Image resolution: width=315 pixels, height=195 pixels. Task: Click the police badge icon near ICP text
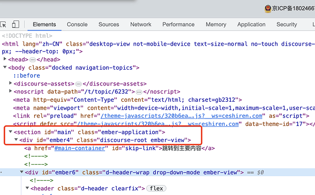point(268,8)
